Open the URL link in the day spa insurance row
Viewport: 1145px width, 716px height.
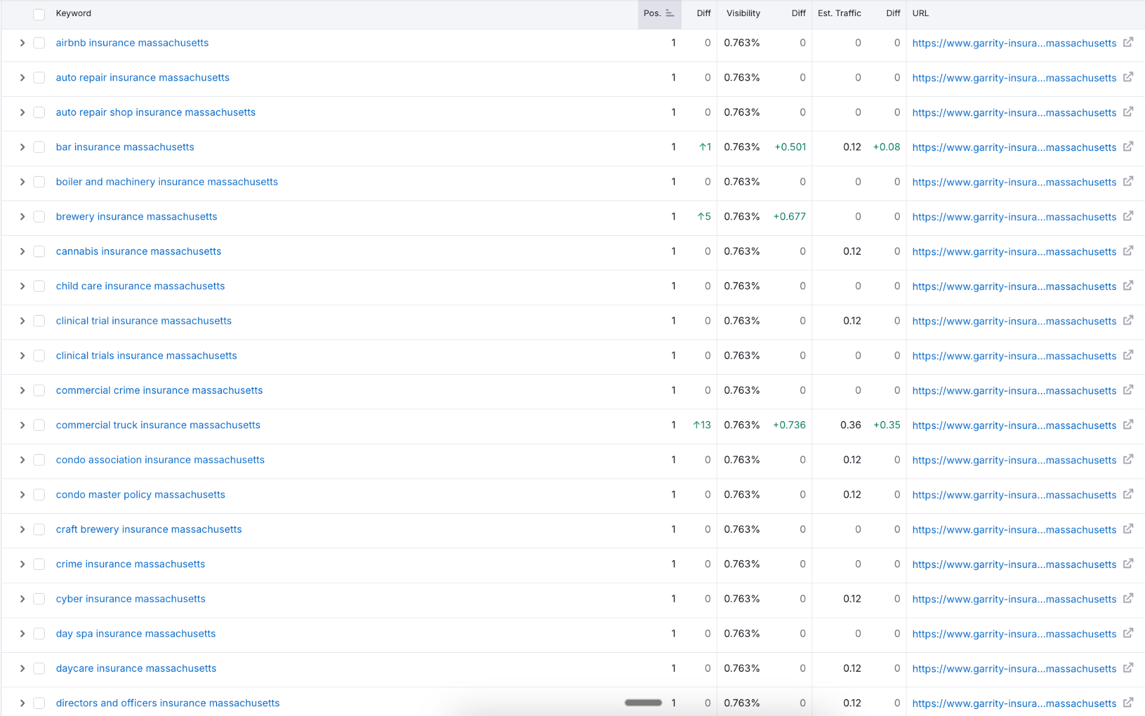pyautogui.click(x=1014, y=634)
